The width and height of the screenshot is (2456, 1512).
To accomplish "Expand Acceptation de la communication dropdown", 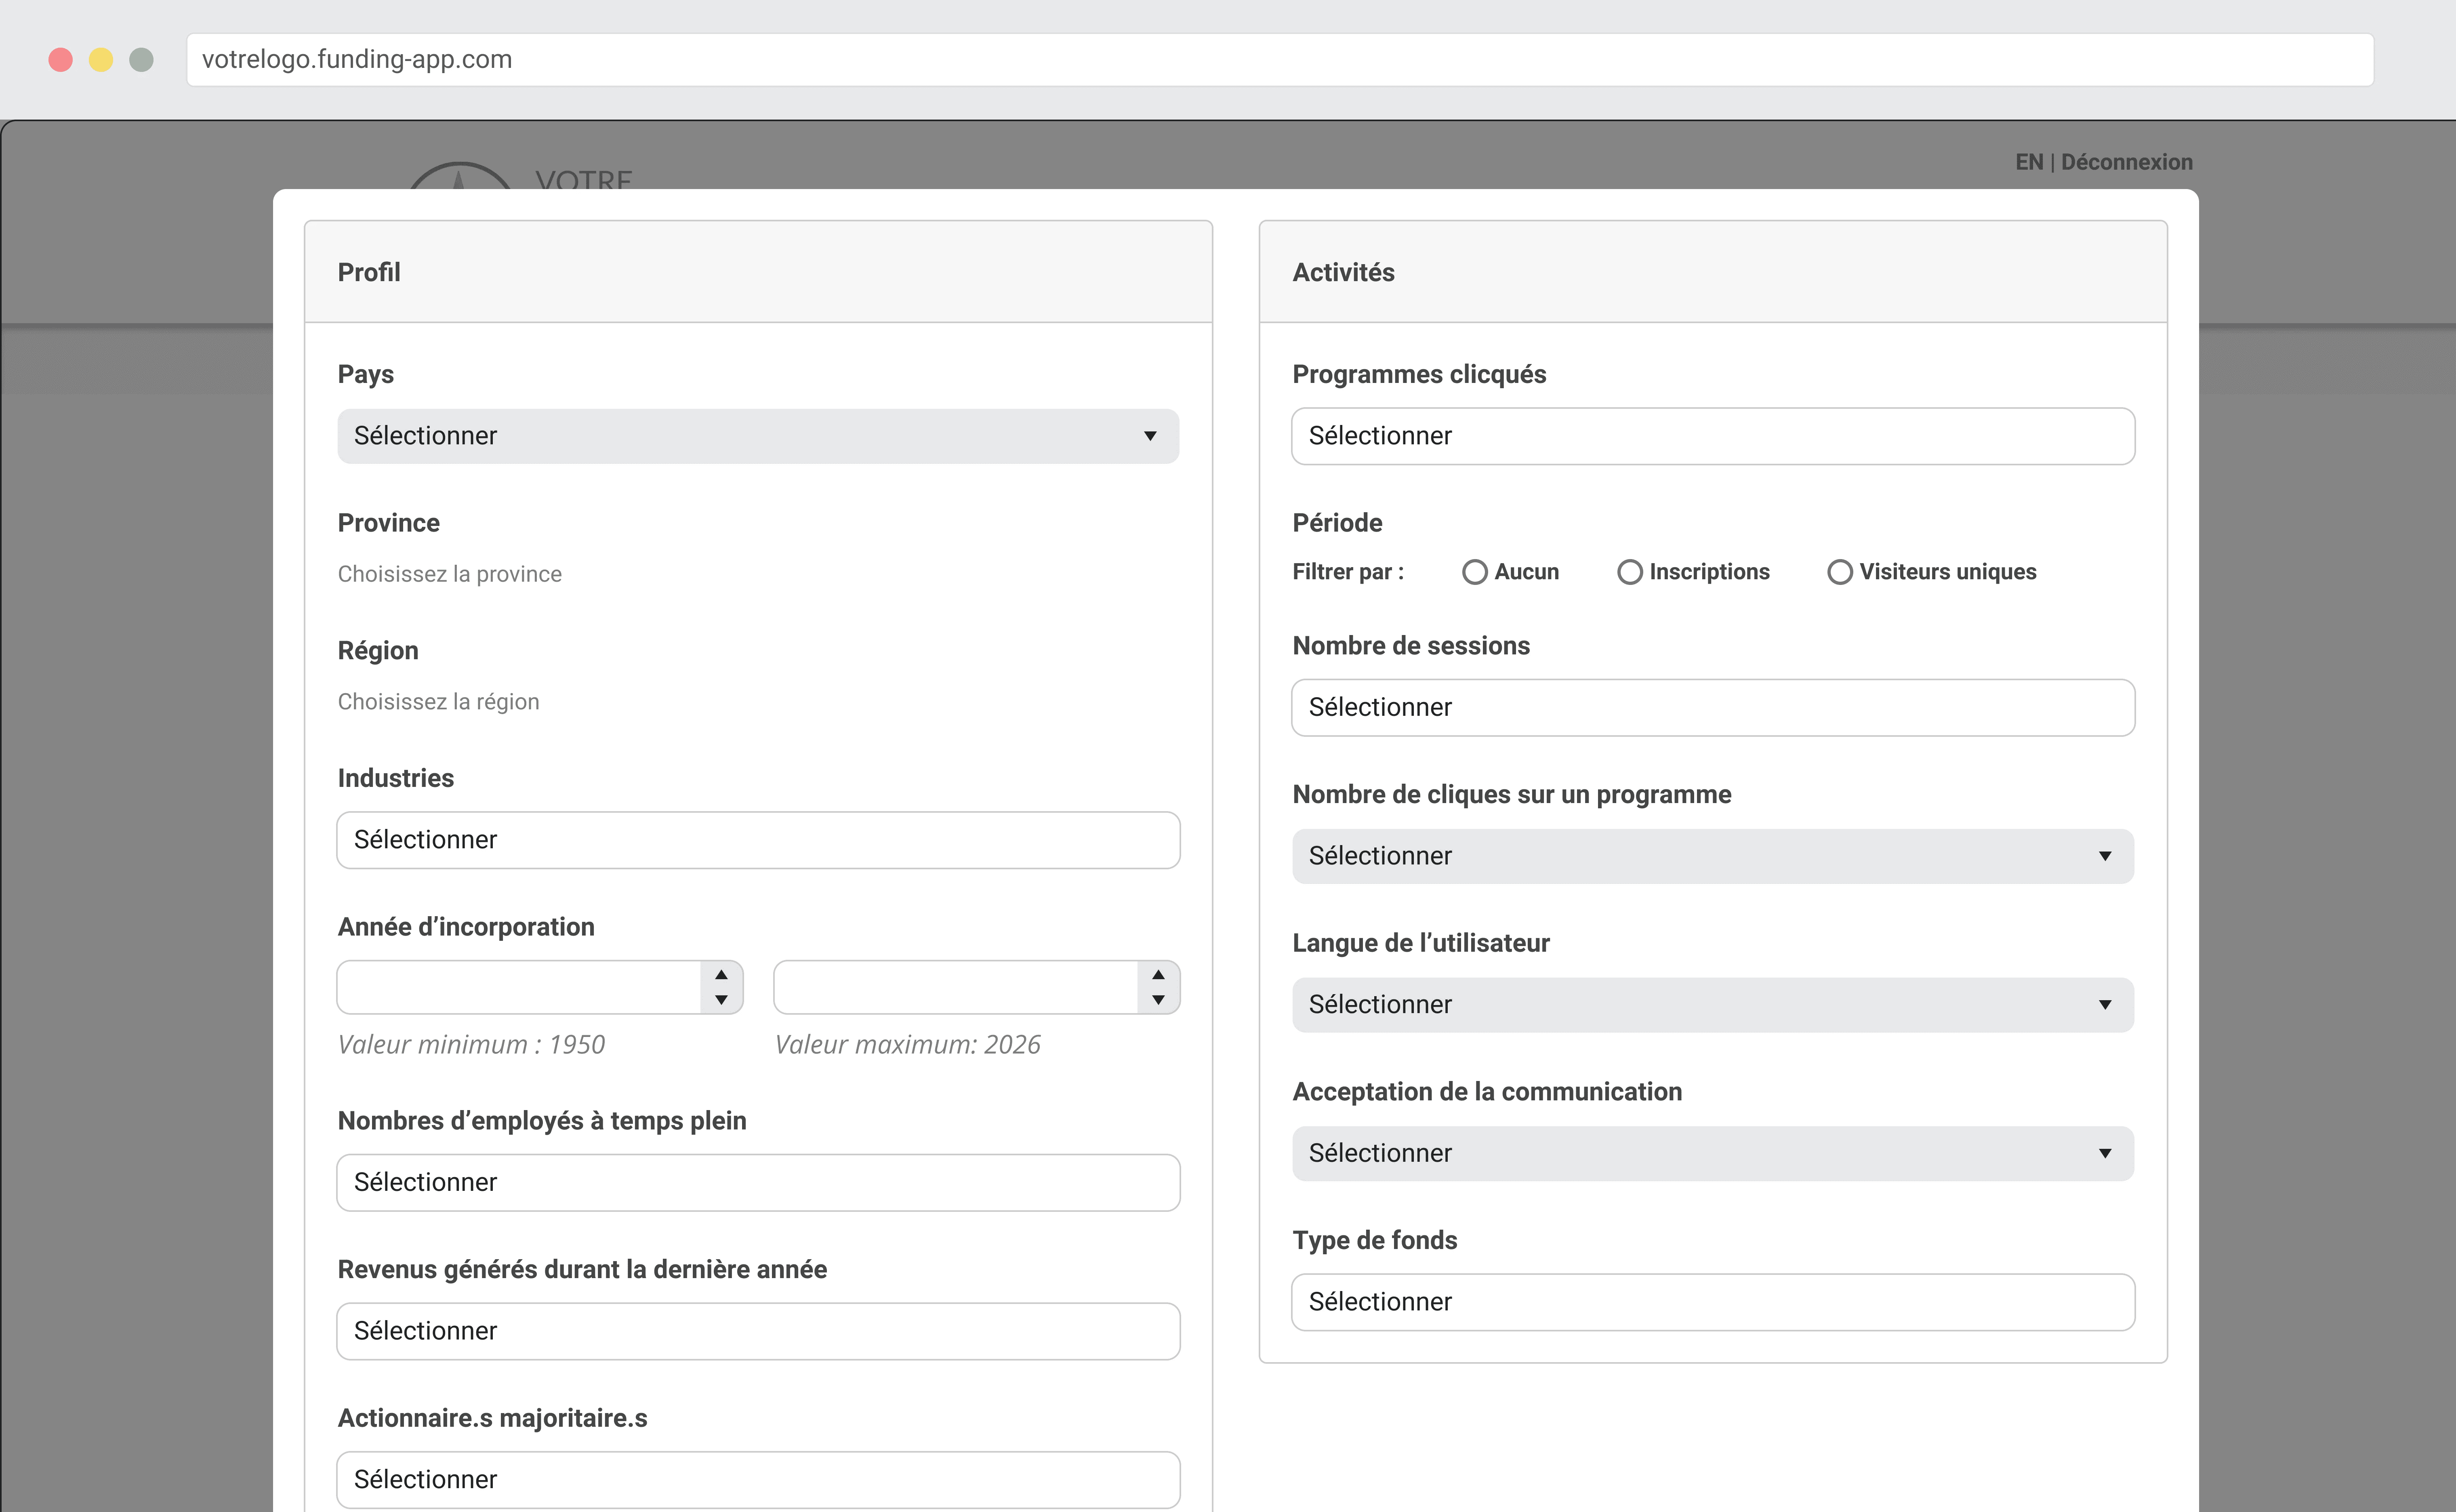I will 1713,1154.
